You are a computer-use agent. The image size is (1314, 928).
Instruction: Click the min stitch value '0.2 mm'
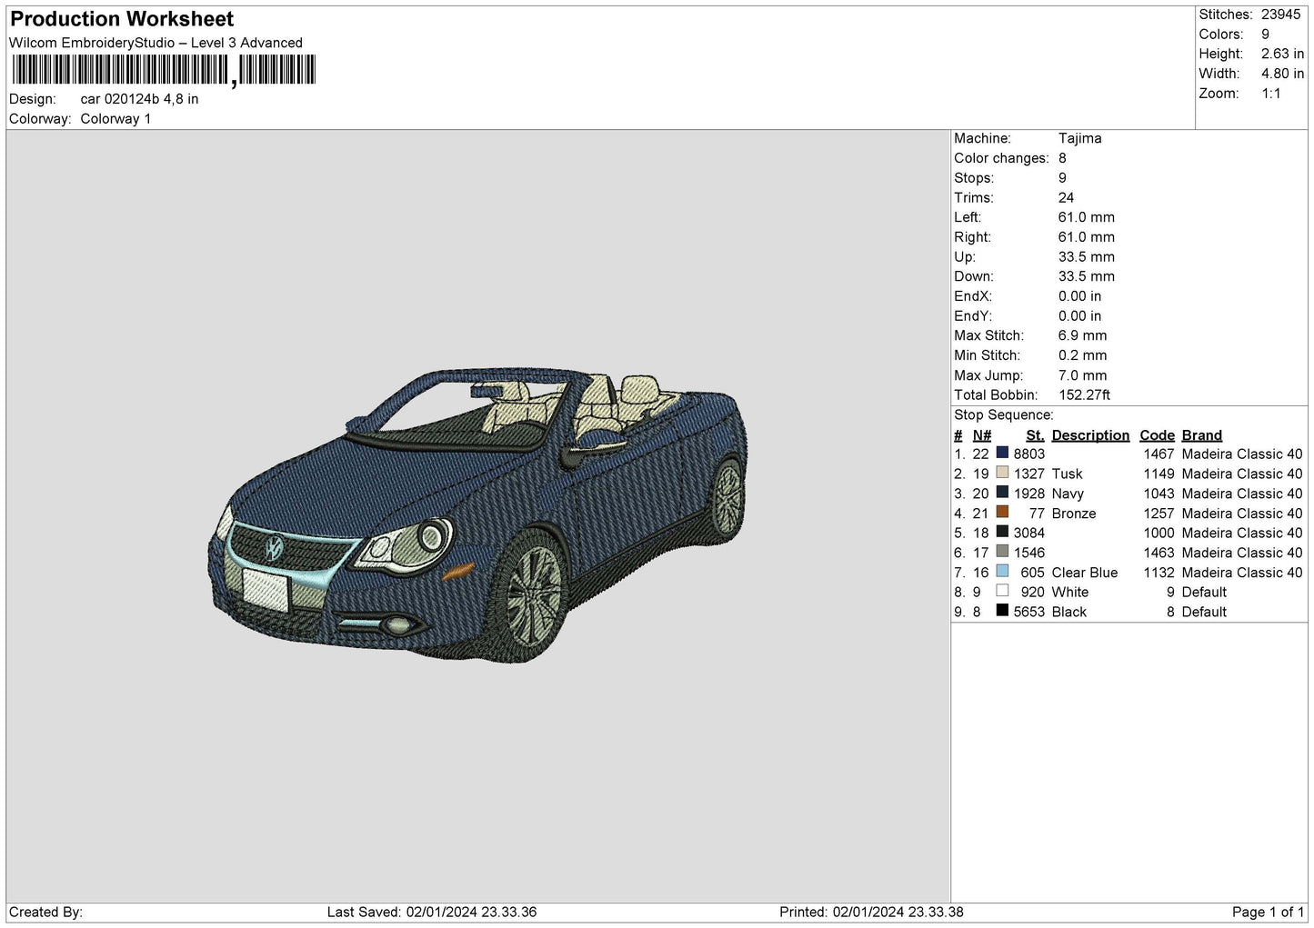1082,355
